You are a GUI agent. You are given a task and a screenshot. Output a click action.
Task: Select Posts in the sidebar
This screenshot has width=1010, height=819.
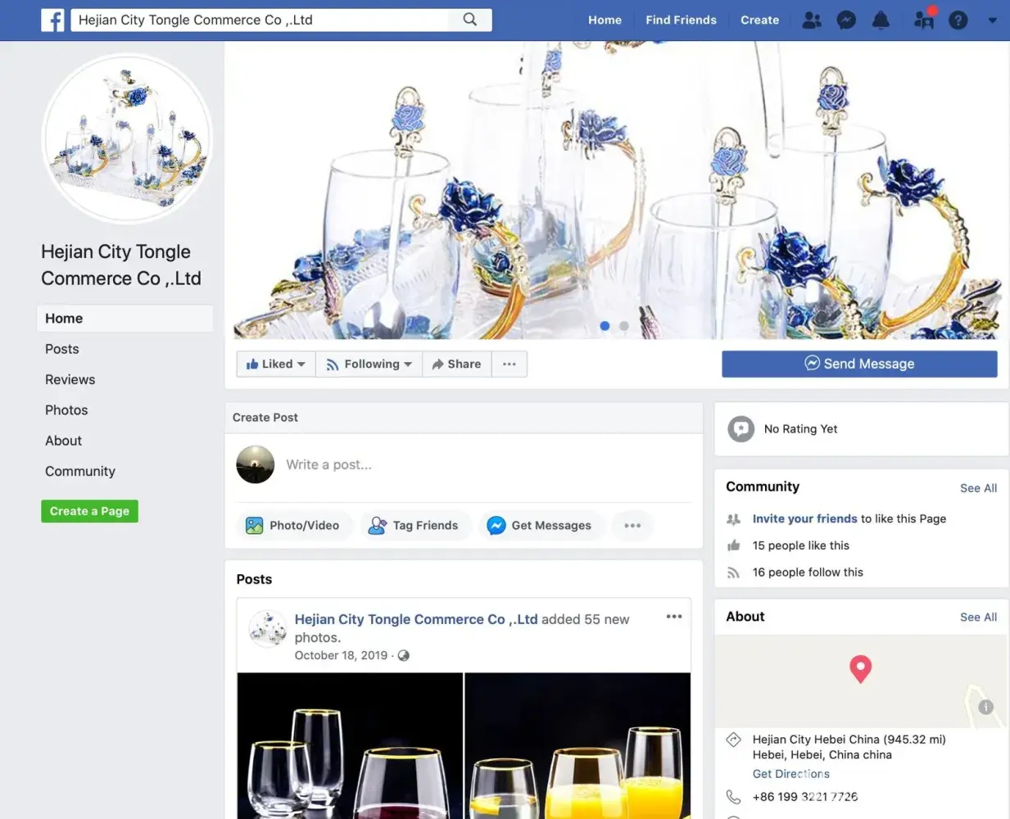pyautogui.click(x=62, y=349)
